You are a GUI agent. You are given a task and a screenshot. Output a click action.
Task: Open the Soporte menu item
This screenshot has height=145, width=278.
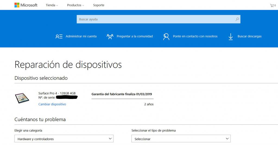[99, 5]
